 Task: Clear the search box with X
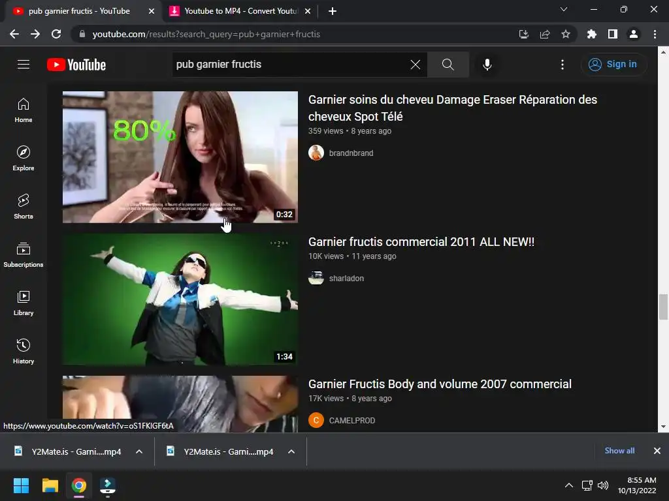pyautogui.click(x=415, y=65)
